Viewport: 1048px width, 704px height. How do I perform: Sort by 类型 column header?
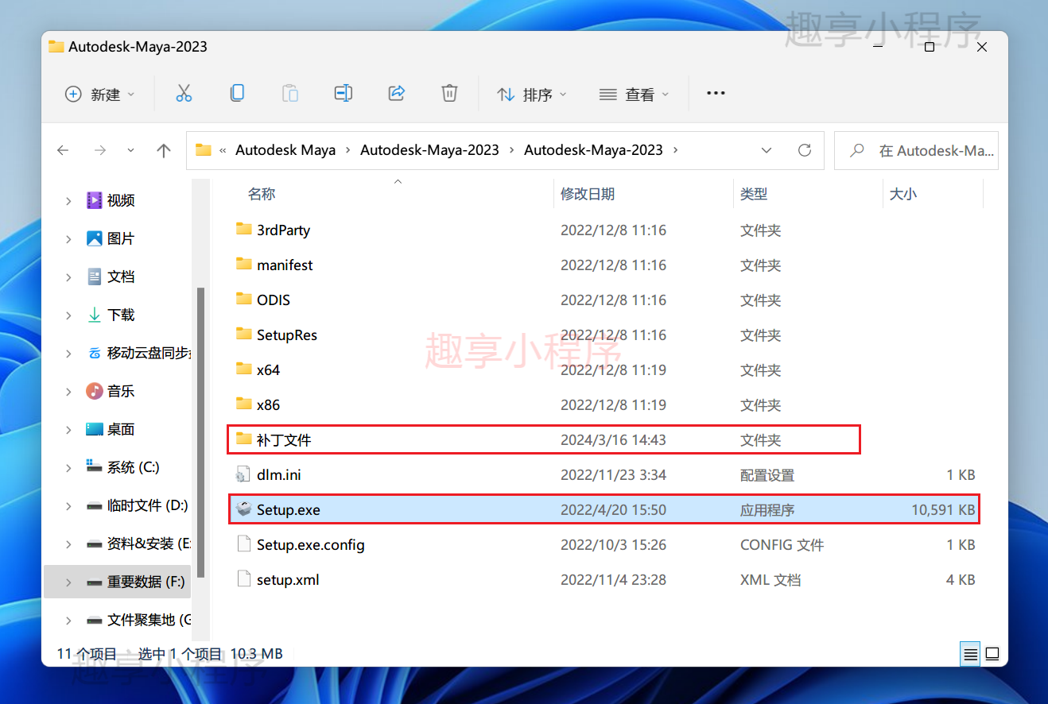point(754,194)
